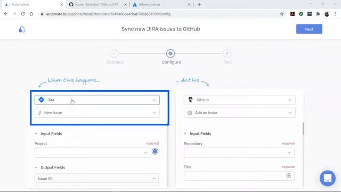Click the browser forward arrow

14,14
